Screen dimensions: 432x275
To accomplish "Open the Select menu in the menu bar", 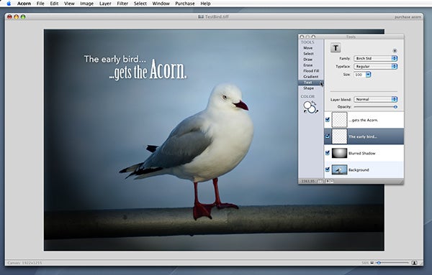I will (140, 4).
